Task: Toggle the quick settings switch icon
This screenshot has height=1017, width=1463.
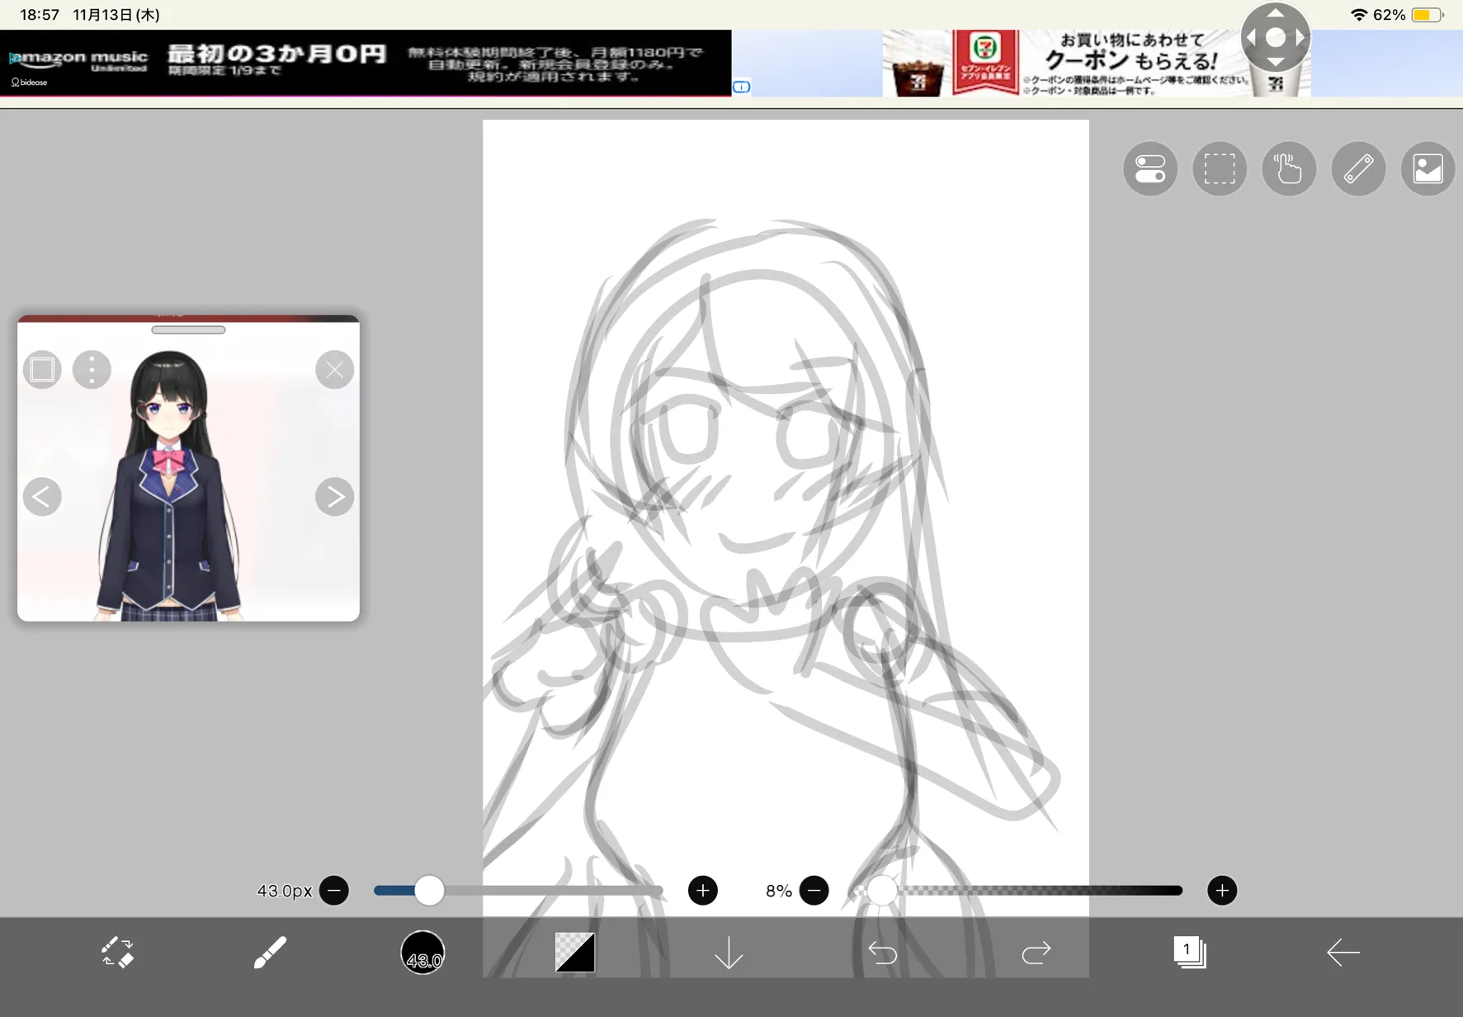Action: click(1150, 169)
